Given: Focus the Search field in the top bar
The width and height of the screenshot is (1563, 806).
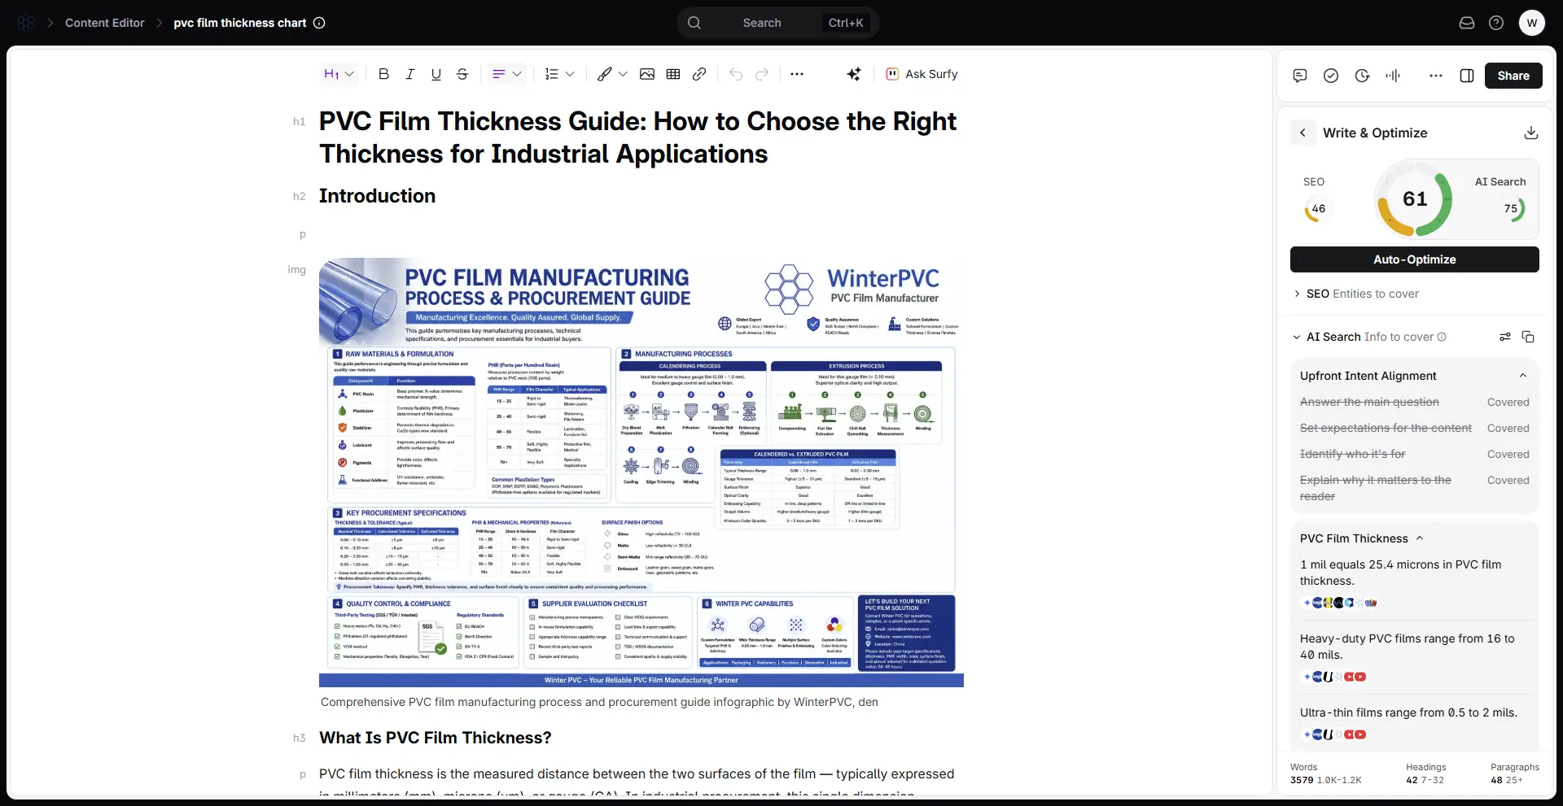Looking at the screenshot, I should (778, 23).
